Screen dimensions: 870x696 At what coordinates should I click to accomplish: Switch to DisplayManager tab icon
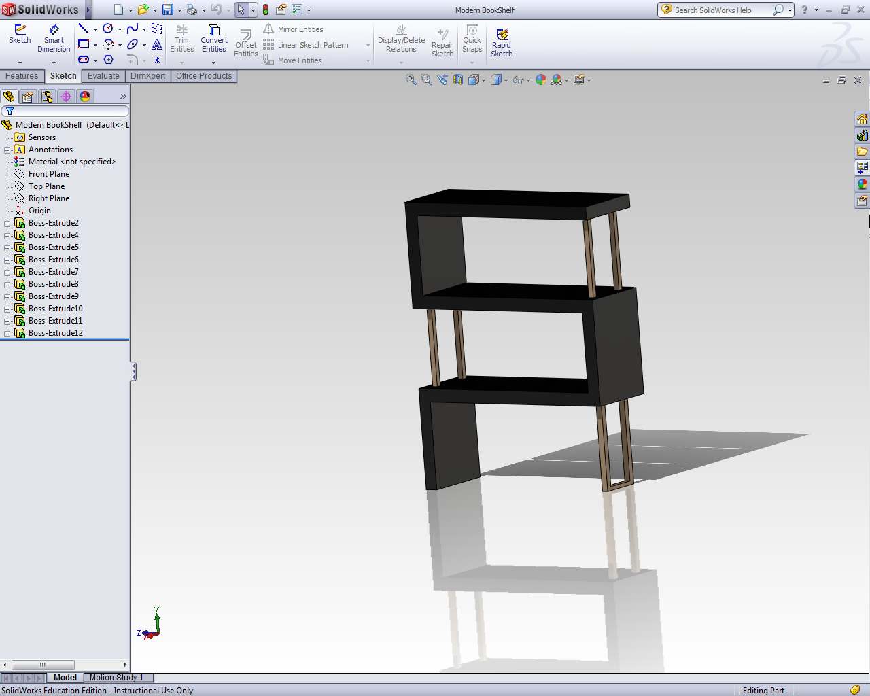point(85,97)
